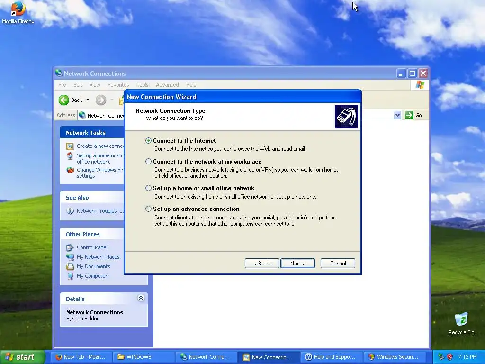
Task: Expand the Address bar dropdown
Action: click(x=397, y=115)
